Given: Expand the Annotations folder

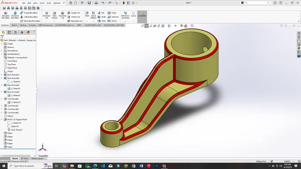Looking at the screenshot, I should pos(2,51).
